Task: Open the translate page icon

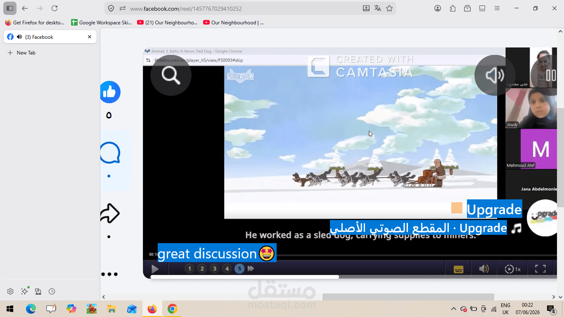Action: (x=377, y=8)
